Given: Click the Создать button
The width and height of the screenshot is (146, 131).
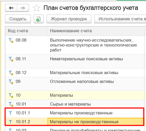Looking at the screenshot, I should tap(18, 19).
